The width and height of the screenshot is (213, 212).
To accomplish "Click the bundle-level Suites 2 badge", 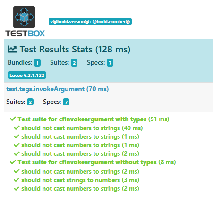I will [30, 102].
